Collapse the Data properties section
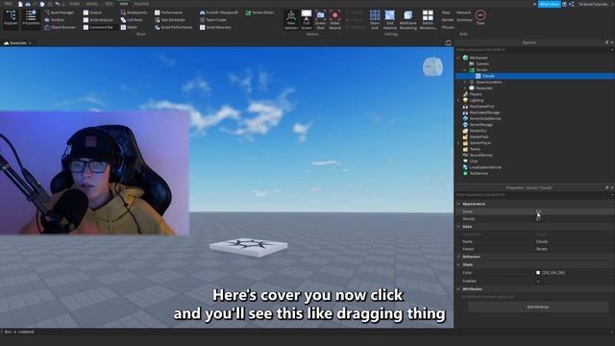 point(458,227)
